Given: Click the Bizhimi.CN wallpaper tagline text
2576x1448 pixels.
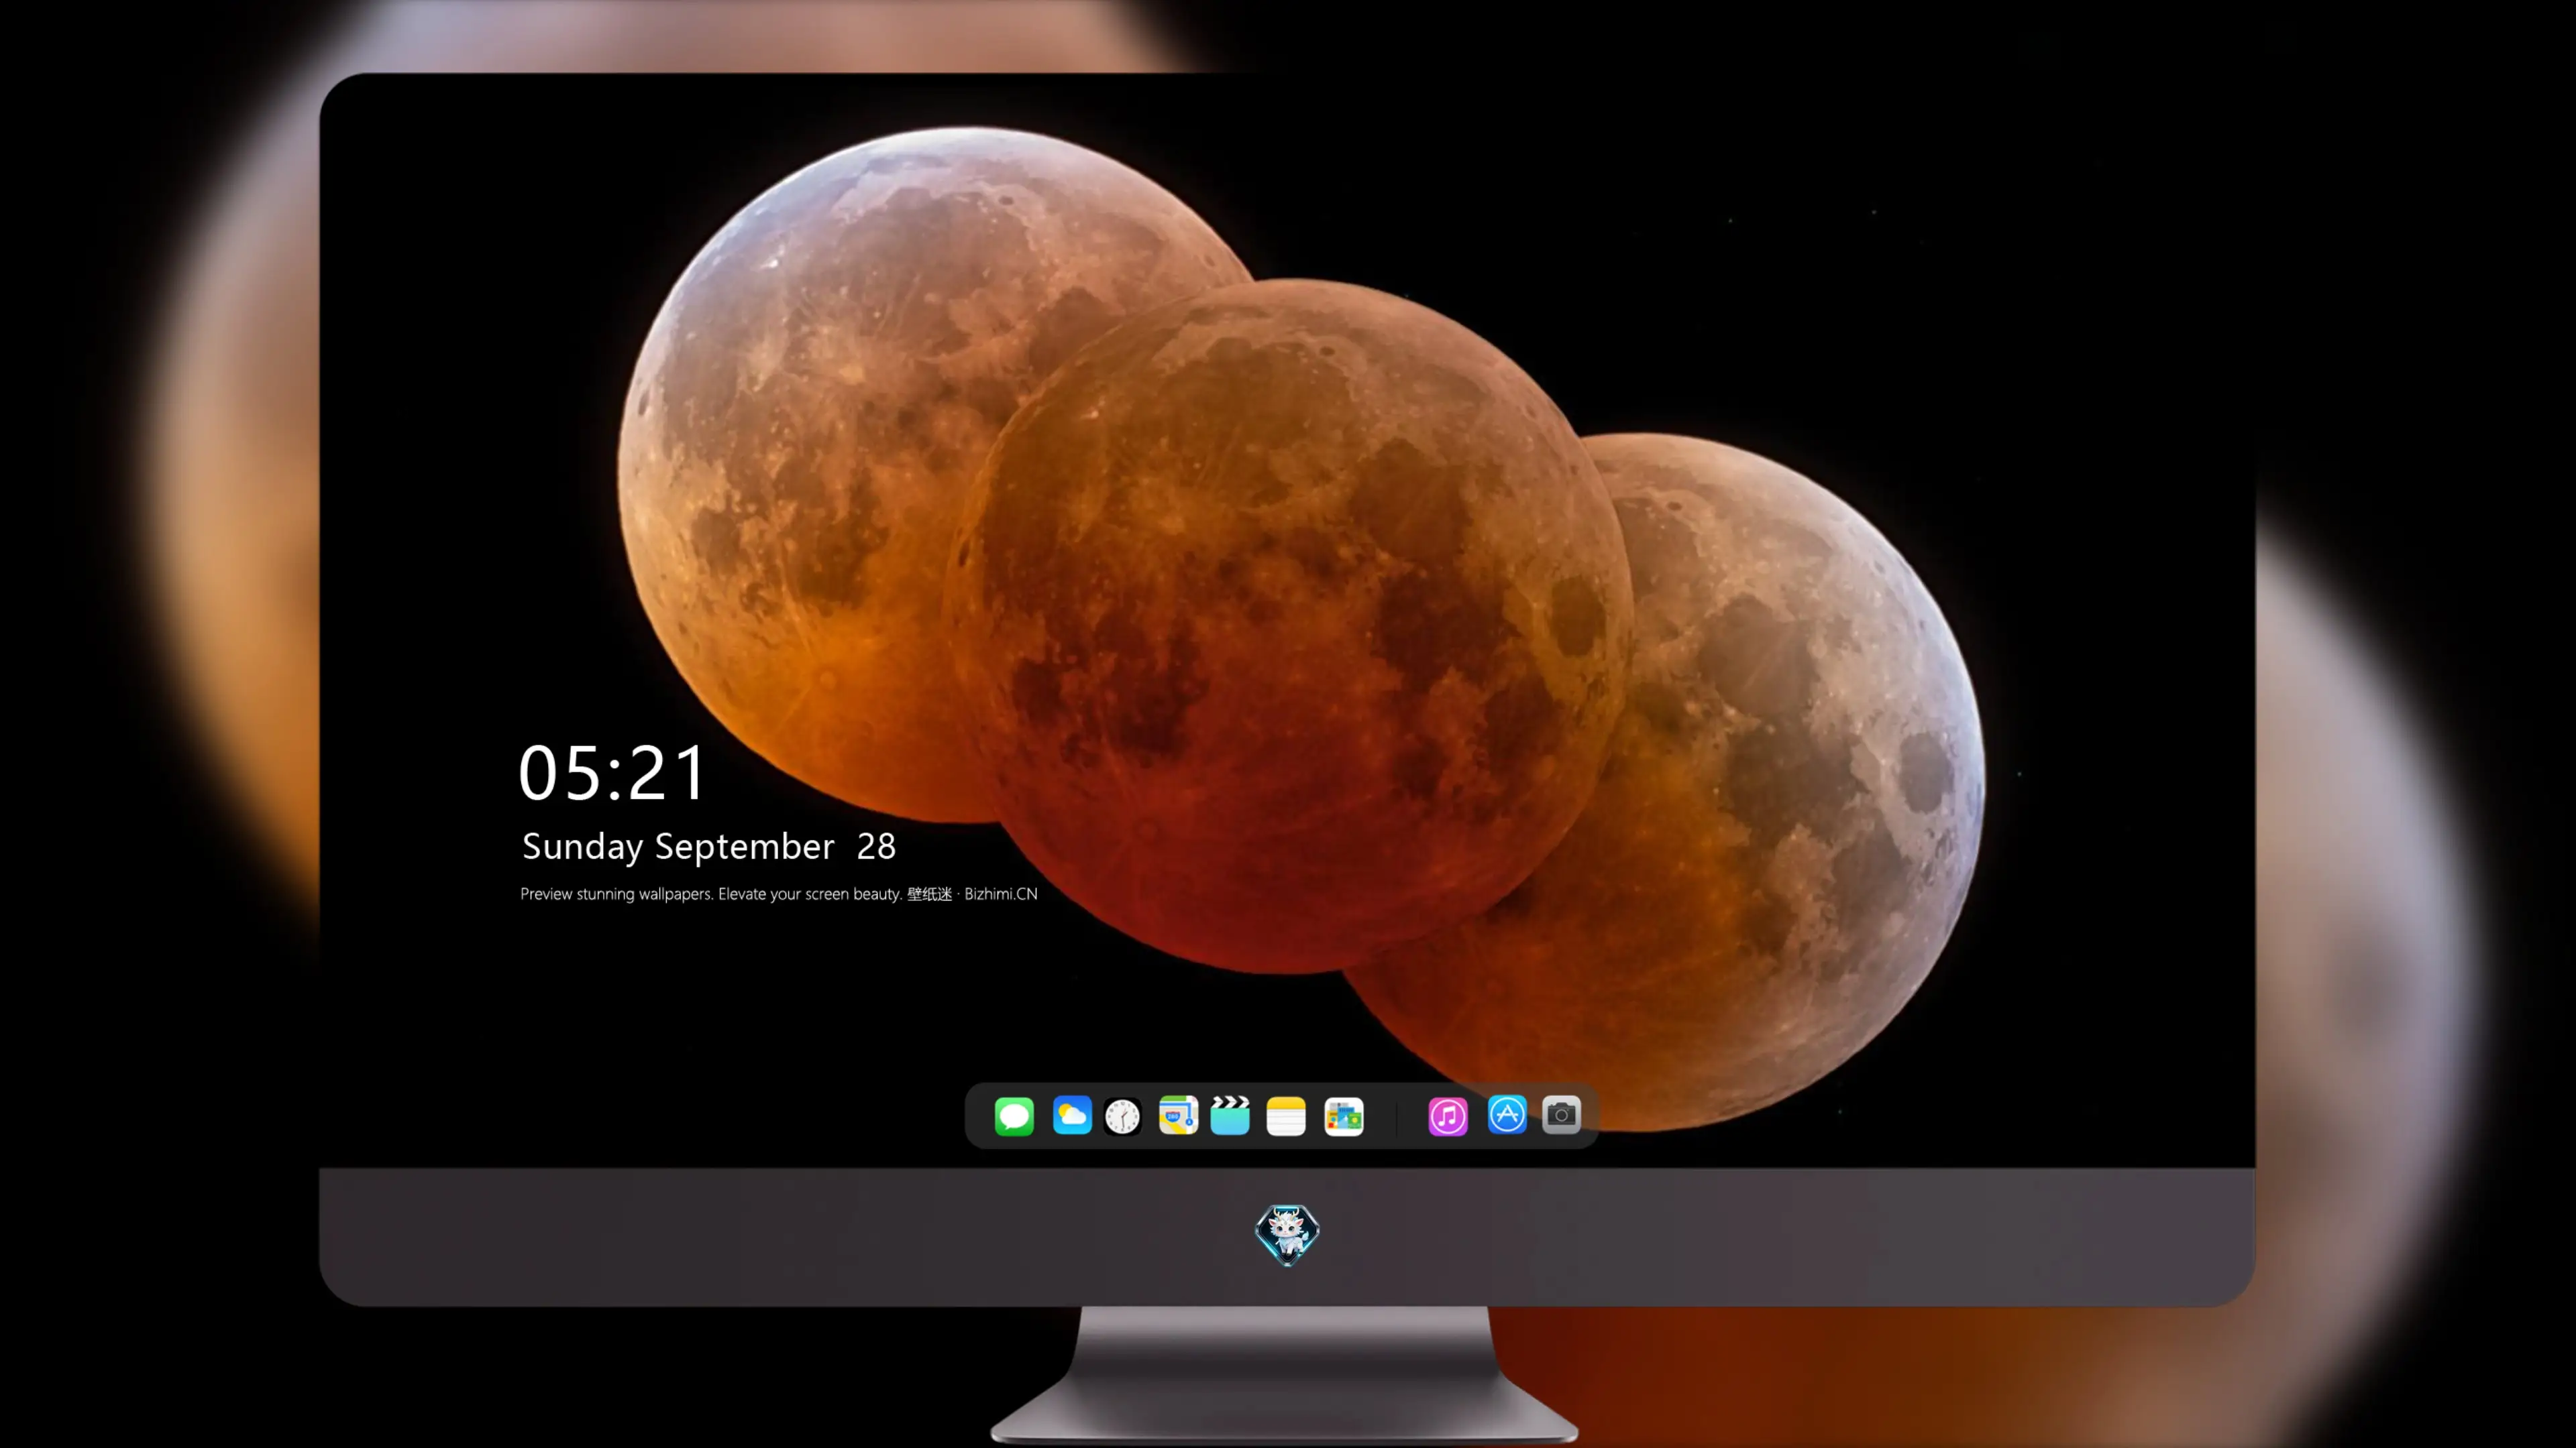Looking at the screenshot, I should tap(779, 894).
